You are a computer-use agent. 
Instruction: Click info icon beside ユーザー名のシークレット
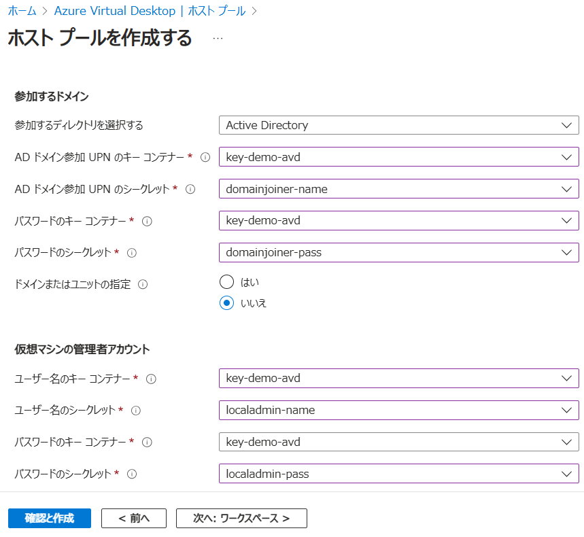pyautogui.click(x=136, y=411)
